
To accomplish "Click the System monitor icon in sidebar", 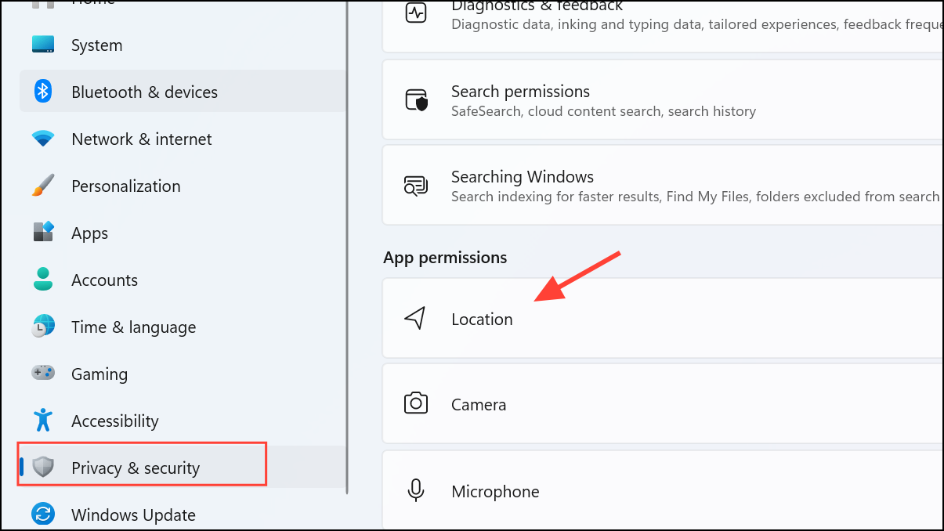I will (x=43, y=45).
